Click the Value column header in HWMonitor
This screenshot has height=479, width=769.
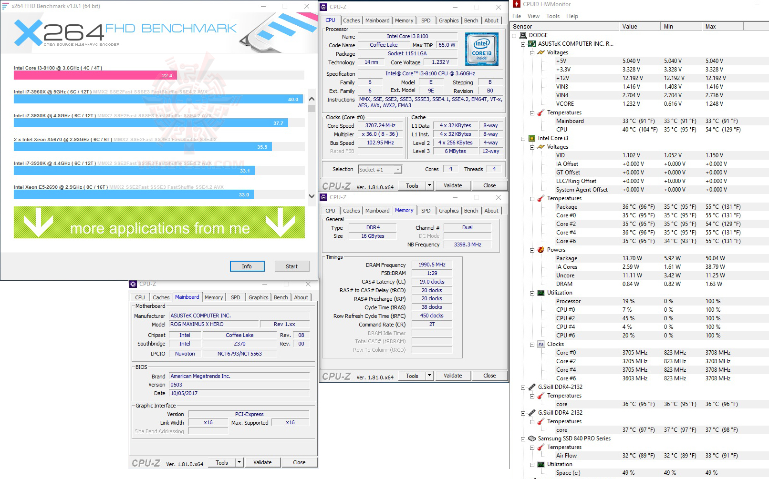point(640,27)
